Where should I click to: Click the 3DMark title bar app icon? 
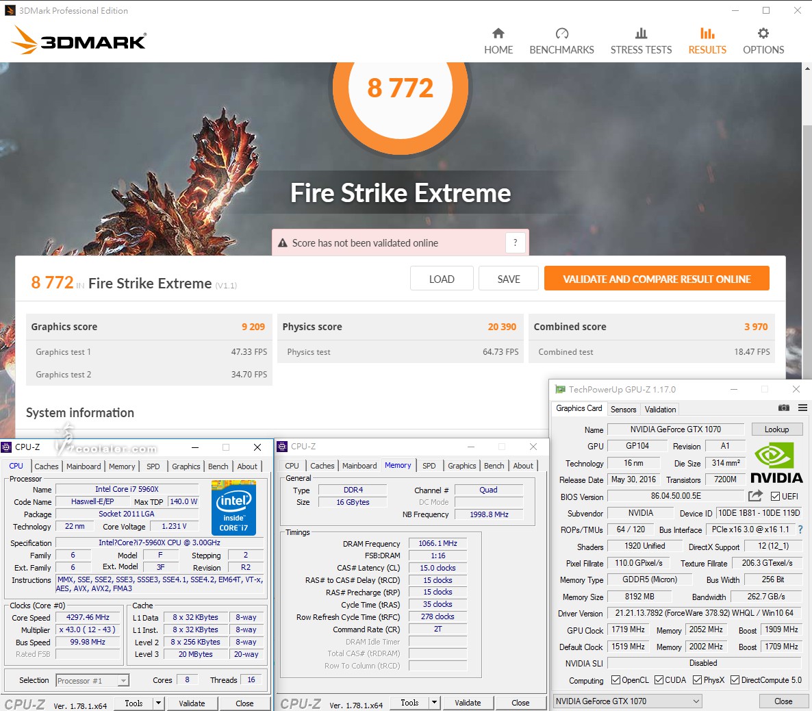pos(10,10)
